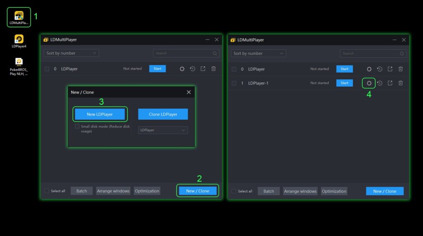Minimize the right LDMultiPlayer window

(394, 40)
